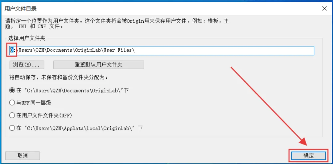The height and width of the screenshot is (164, 333).
Task: Click 重置默认用户文件夹 button
Action: (x=99, y=65)
